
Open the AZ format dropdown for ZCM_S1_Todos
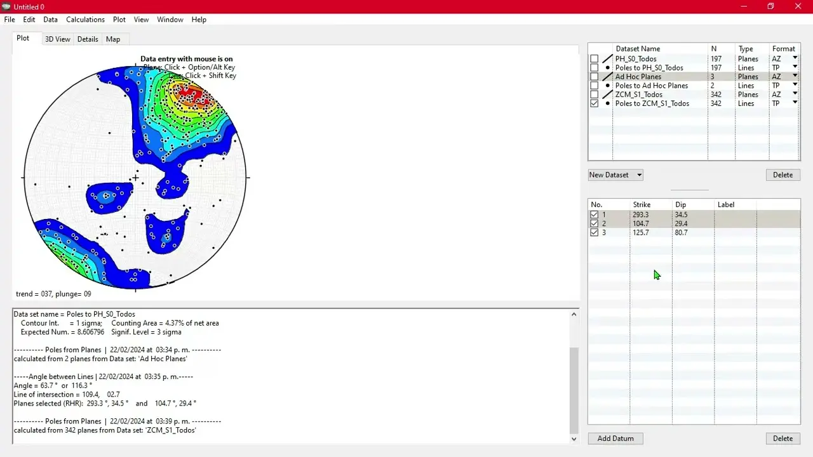coord(794,94)
